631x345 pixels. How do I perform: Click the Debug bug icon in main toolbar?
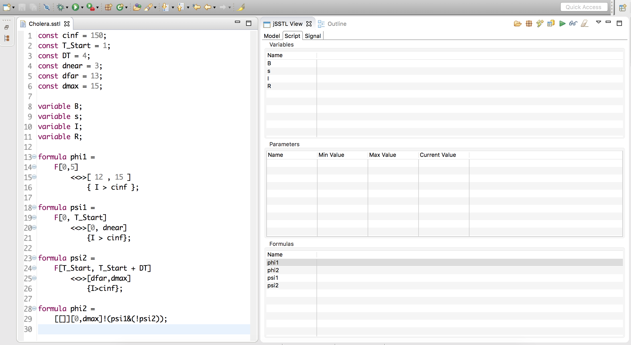click(60, 7)
